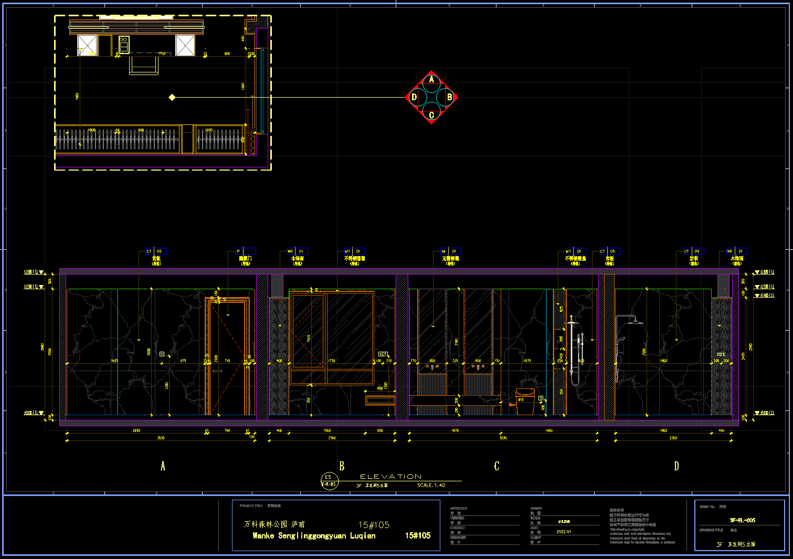Select the left crossed square fixture in the plan

(x=87, y=46)
